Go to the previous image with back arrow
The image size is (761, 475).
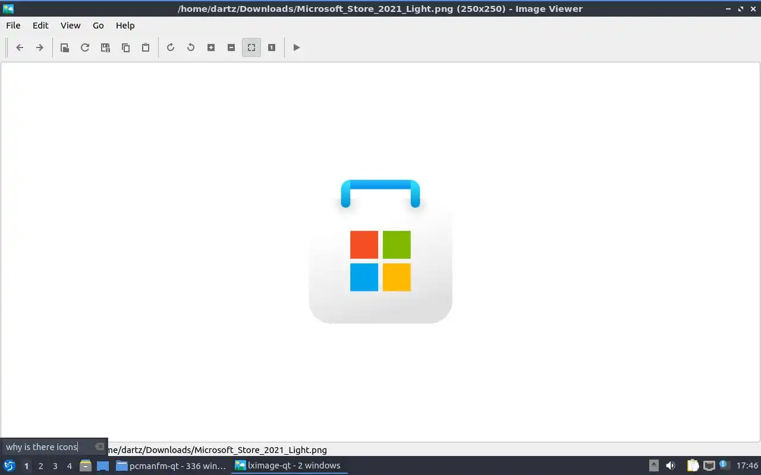point(20,47)
